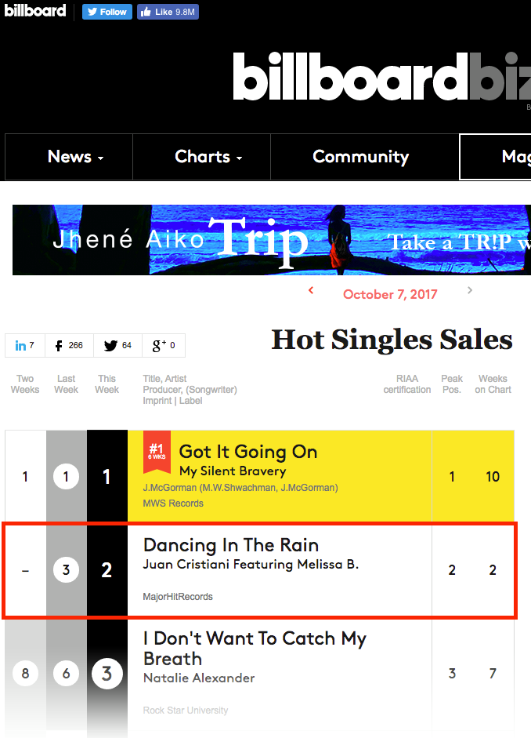
Task: Click the Twitter Follow button
Action: coord(107,12)
